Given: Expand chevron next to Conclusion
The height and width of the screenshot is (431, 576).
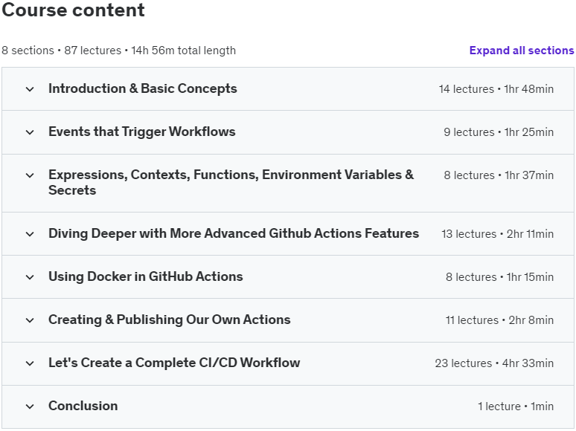Looking at the screenshot, I should tap(30, 406).
